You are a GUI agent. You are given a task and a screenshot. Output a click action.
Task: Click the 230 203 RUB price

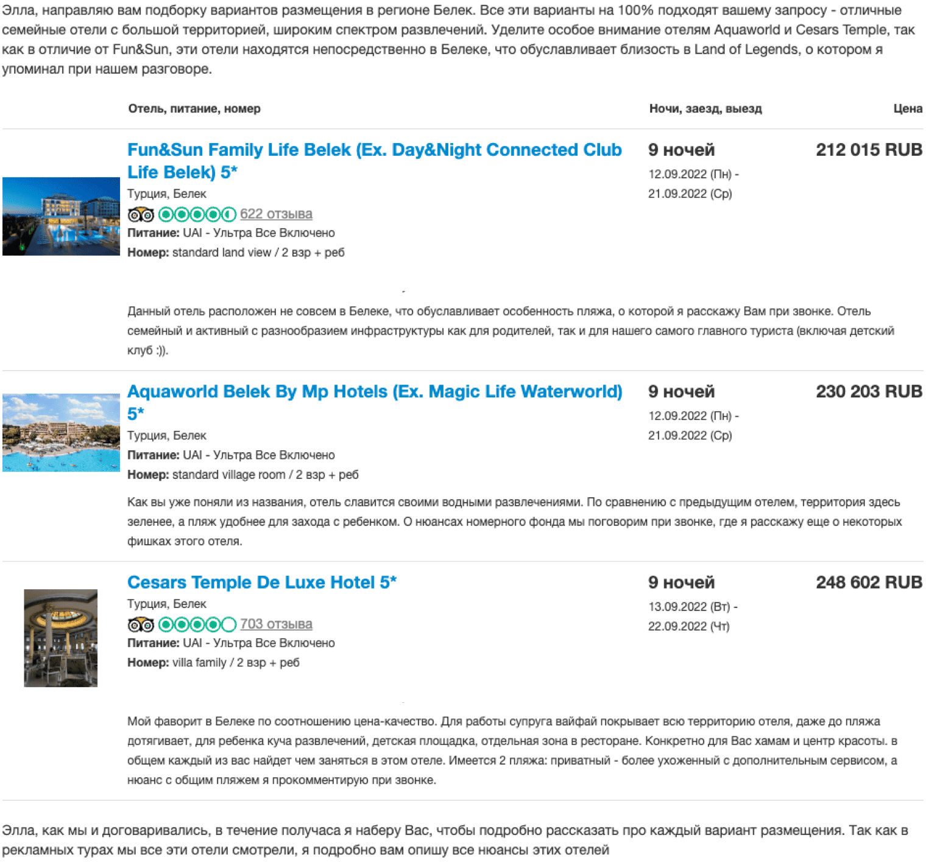pos(869,391)
